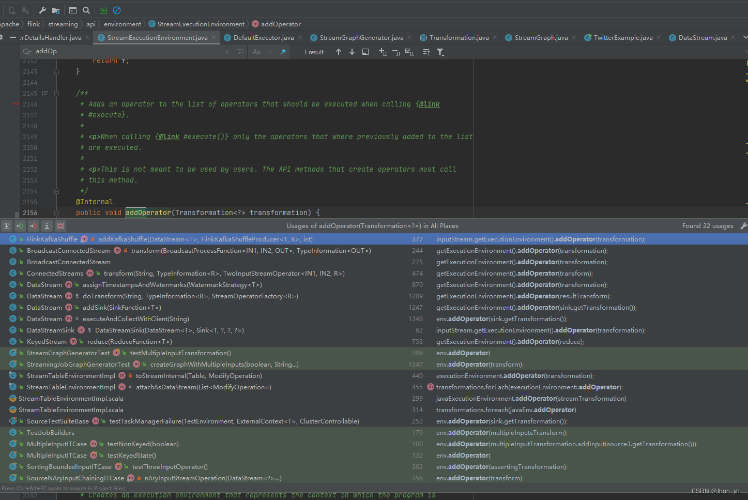Click 'flink' breadcrumb
Screen dimensions: 748x500
(x=34, y=24)
